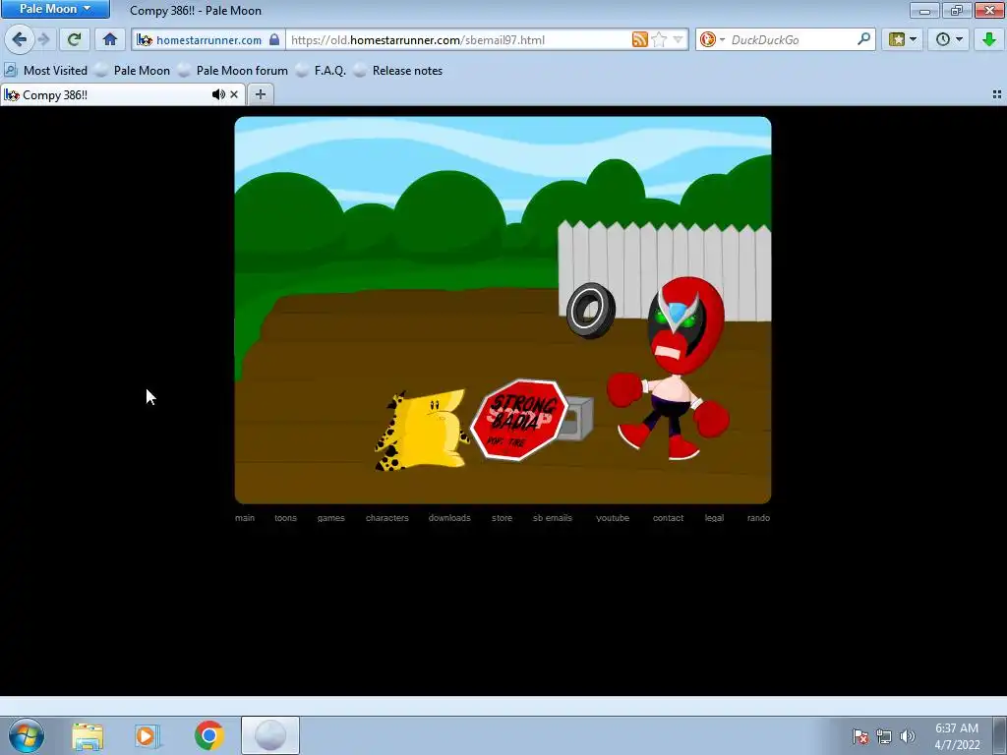Focus the URL address field
Viewport: 1007px width, 755px height.
458,39
